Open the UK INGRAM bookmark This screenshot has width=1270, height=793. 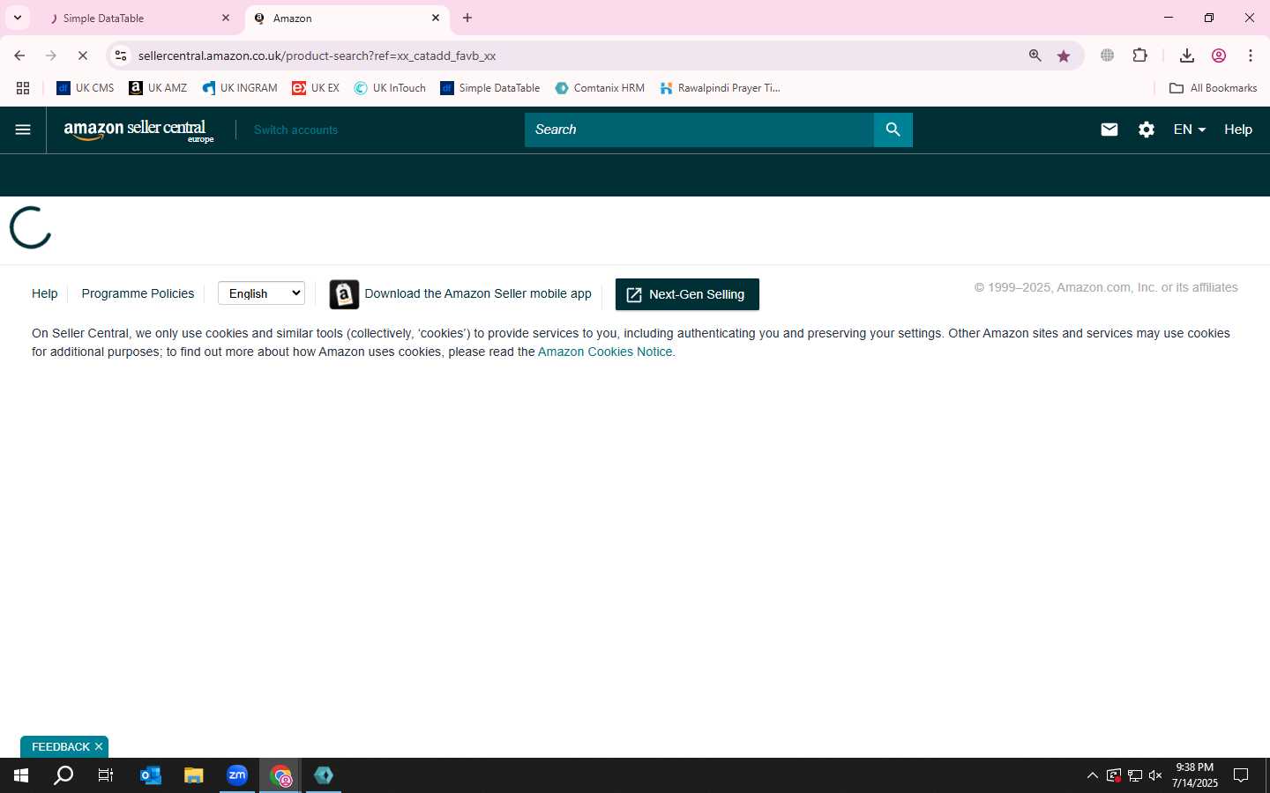click(240, 88)
